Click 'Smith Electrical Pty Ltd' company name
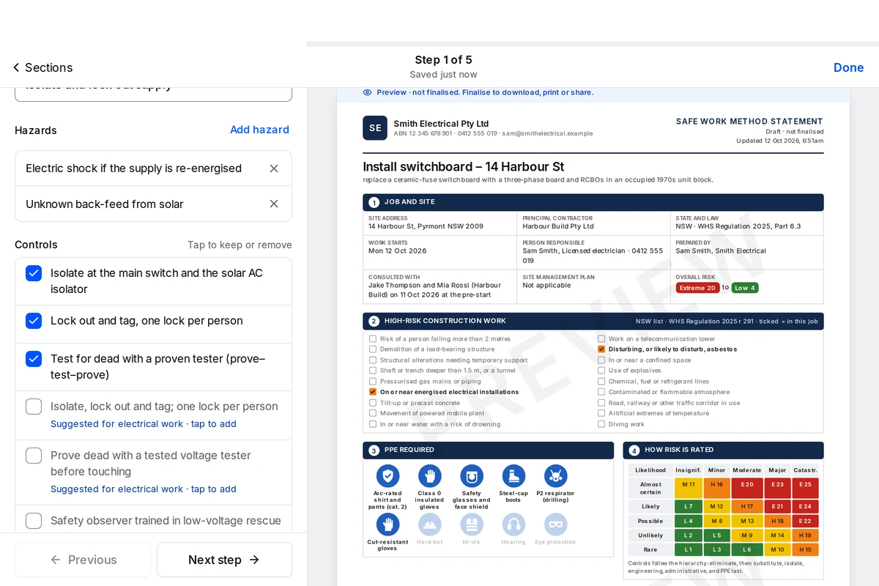 click(x=441, y=124)
